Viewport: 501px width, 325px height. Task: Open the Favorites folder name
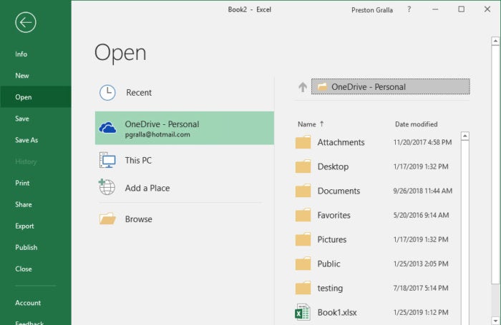[334, 215]
